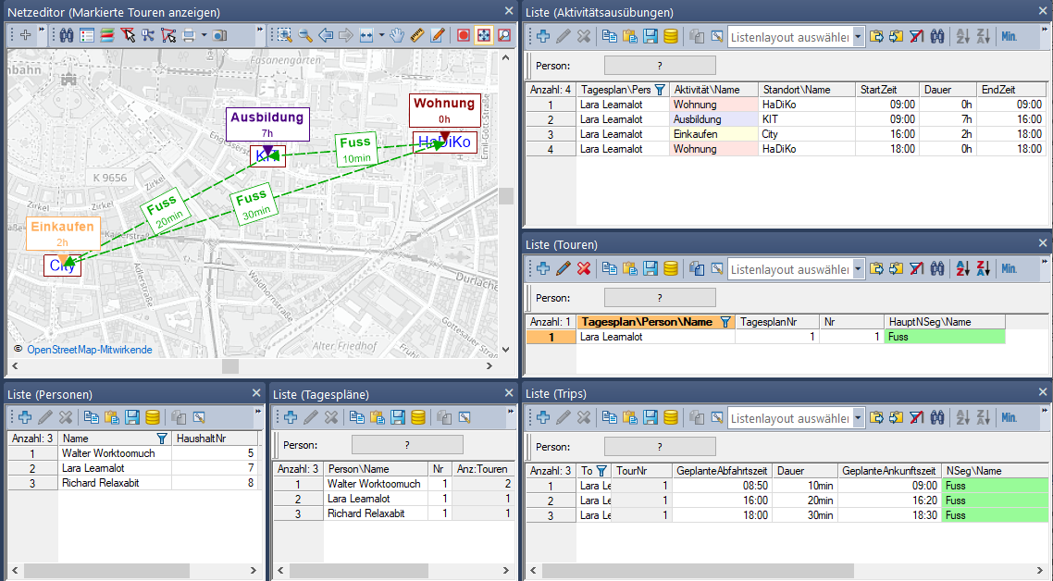The width and height of the screenshot is (1053, 581).
Task: Open print dropdown arrow in Netzeditor toolbar
Action: (204, 36)
